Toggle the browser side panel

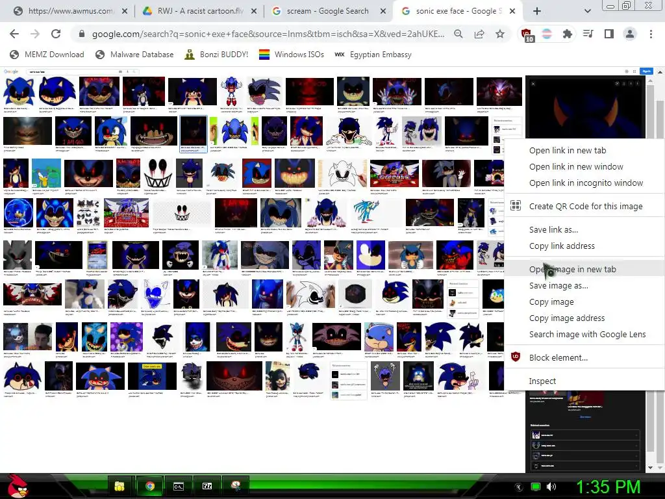point(609,34)
